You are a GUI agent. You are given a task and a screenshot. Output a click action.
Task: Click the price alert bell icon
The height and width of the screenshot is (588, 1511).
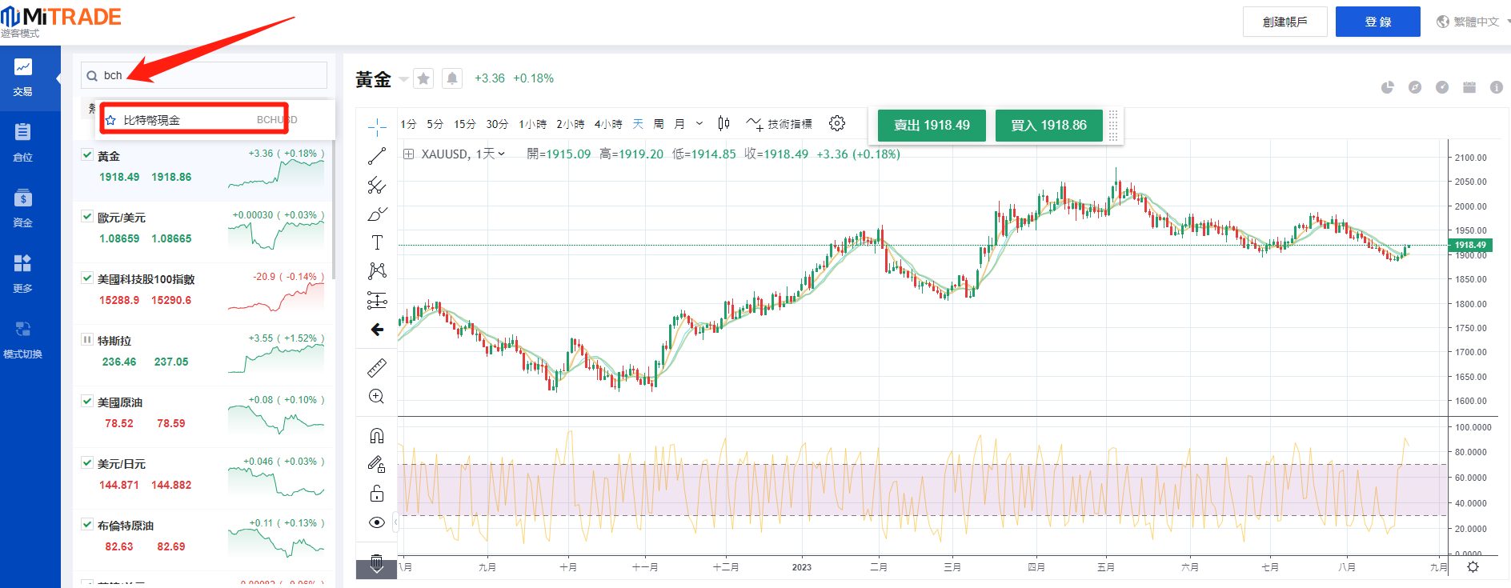click(x=452, y=78)
